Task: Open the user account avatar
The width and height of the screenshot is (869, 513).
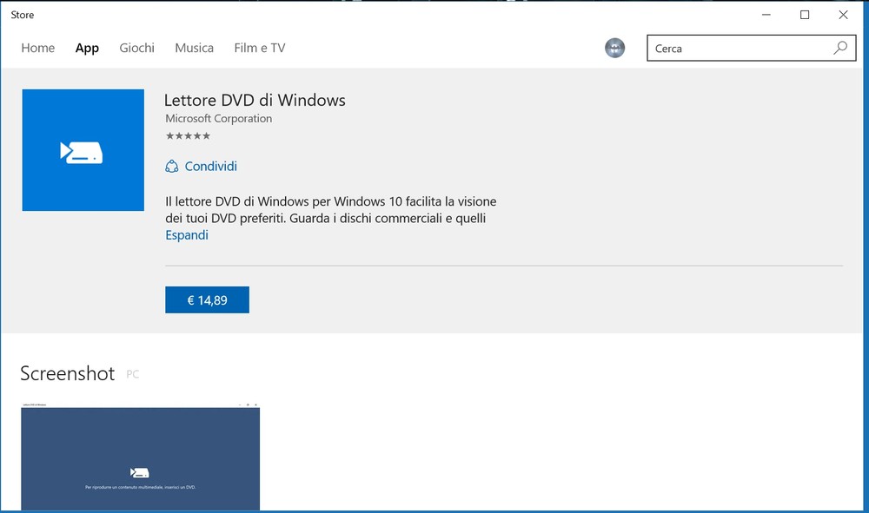Action: click(x=614, y=48)
